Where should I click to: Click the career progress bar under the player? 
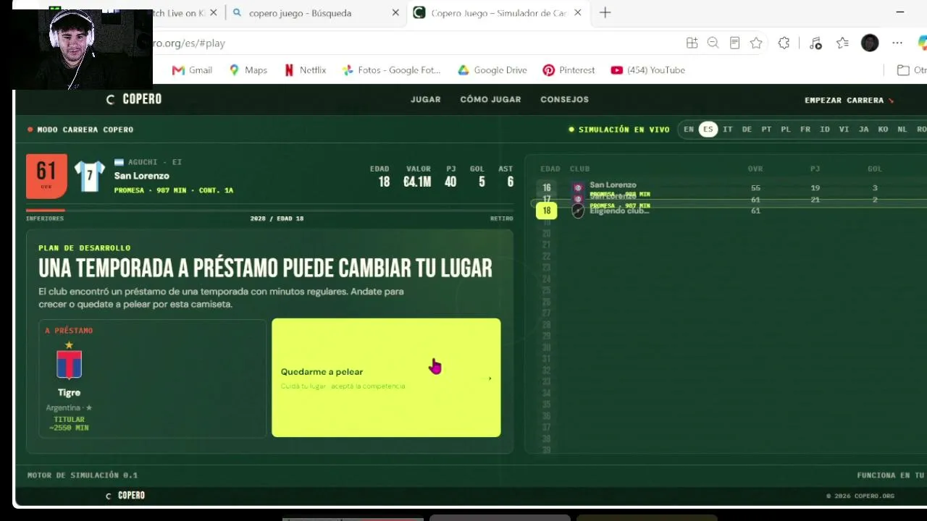point(269,211)
